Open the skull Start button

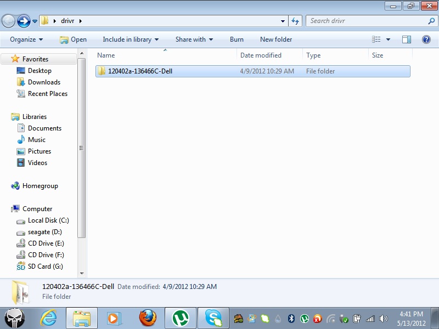[15, 319]
